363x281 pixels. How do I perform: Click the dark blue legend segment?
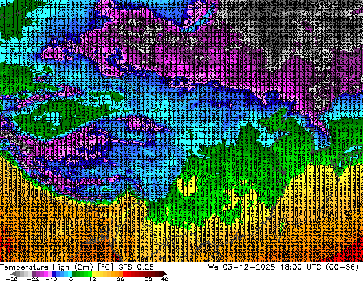54,274
